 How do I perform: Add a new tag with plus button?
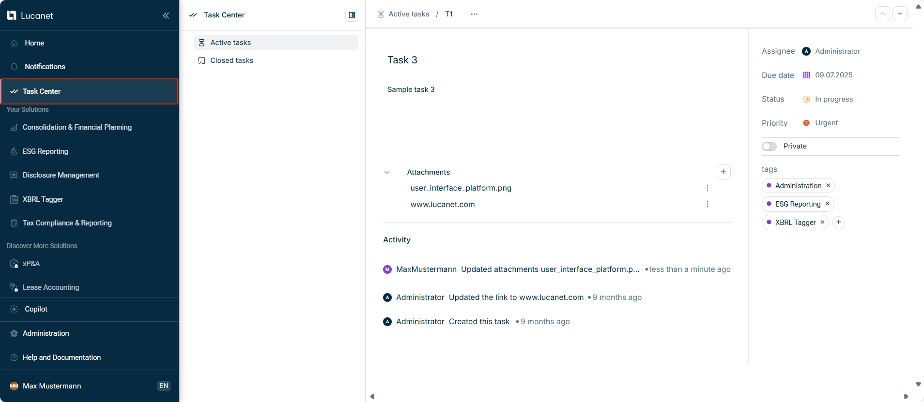[x=839, y=222]
